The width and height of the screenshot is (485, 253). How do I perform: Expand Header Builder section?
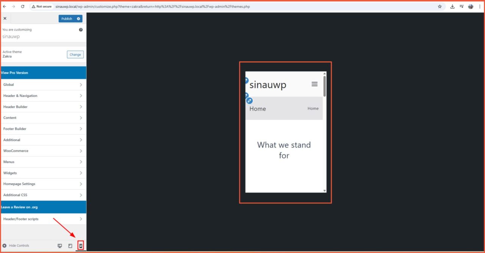pos(44,107)
